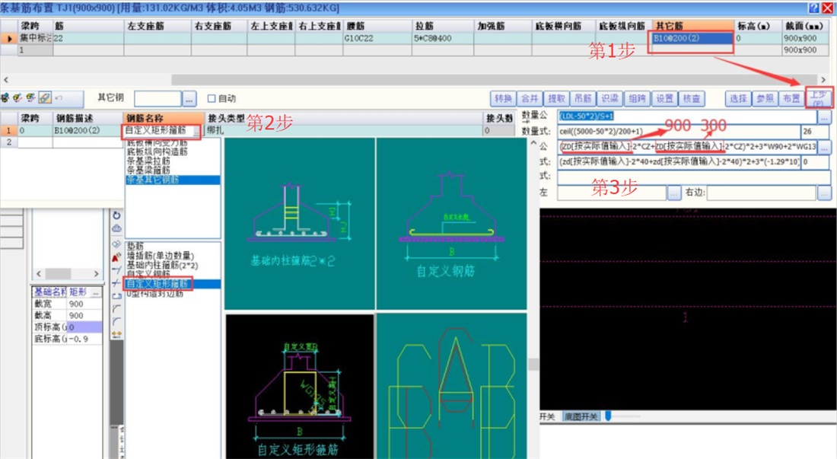The width and height of the screenshot is (837, 459).
Task: Click into the (LDL-50*2)/S+1 formula field
Action: tap(687, 116)
